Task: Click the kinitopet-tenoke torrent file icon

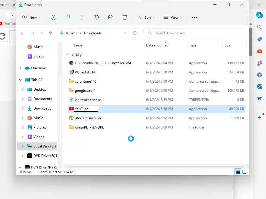Action: click(x=71, y=100)
